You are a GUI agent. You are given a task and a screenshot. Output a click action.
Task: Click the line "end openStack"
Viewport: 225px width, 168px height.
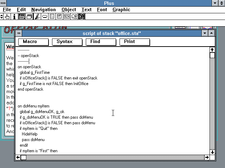(x=31, y=89)
